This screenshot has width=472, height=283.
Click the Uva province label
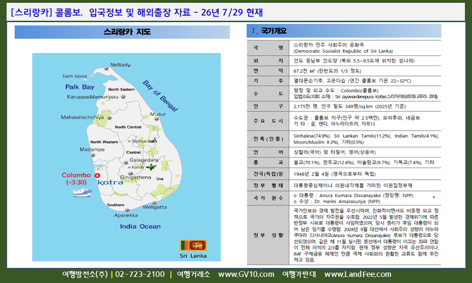(160, 179)
